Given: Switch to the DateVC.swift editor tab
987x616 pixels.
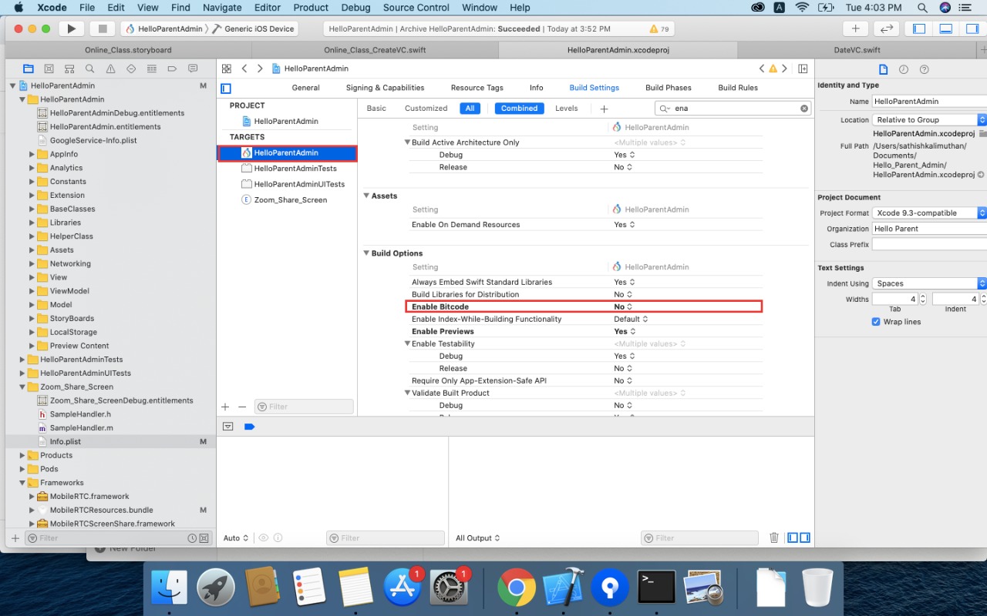Looking at the screenshot, I should tap(857, 50).
